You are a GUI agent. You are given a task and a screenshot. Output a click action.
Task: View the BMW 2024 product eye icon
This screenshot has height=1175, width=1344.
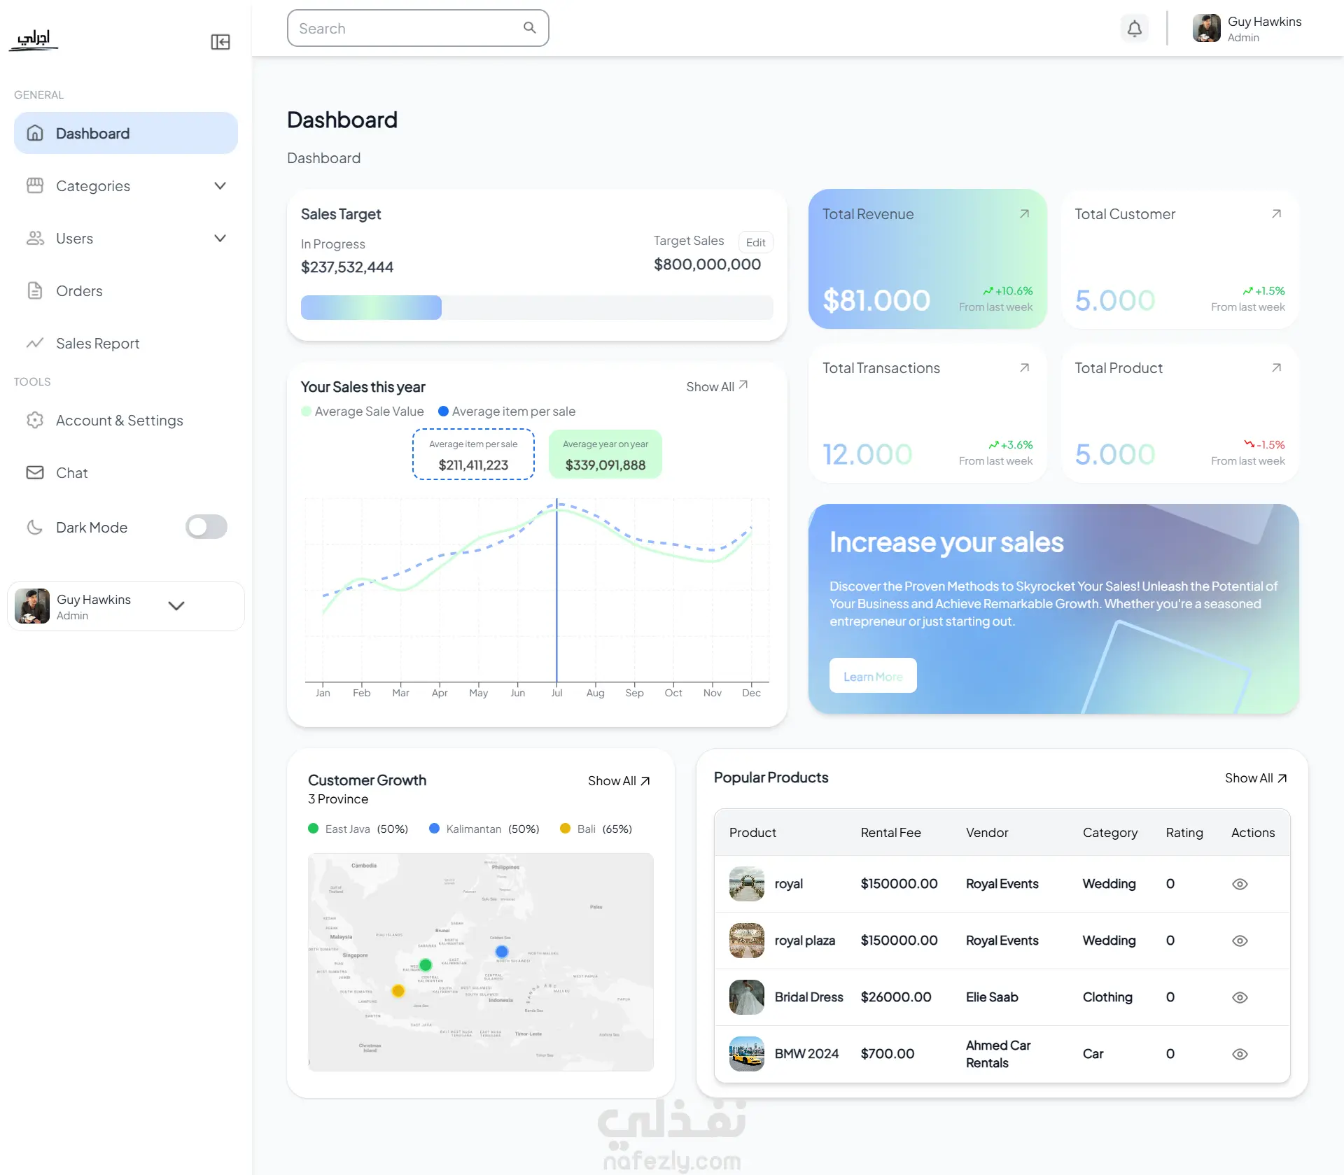coord(1240,1054)
